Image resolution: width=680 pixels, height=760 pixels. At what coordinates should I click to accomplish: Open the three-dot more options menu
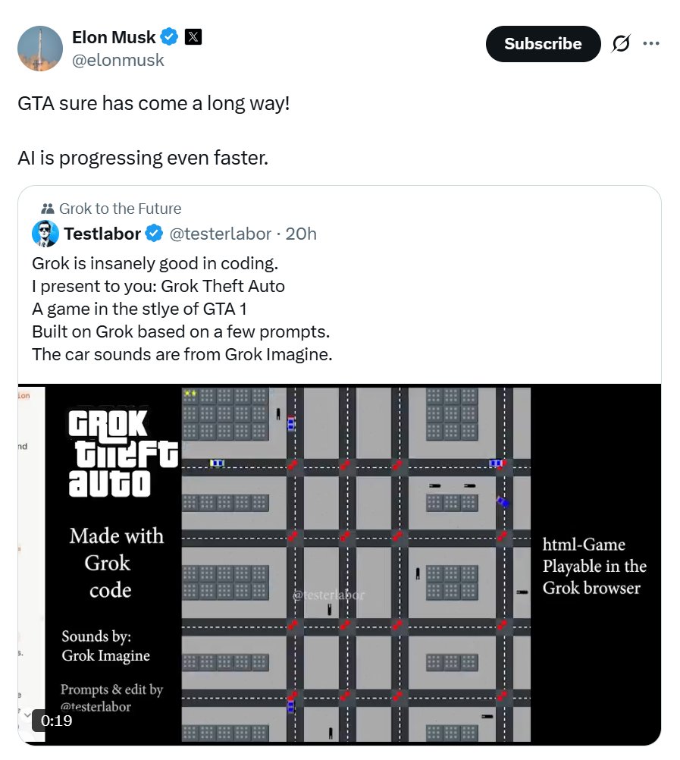point(651,44)
